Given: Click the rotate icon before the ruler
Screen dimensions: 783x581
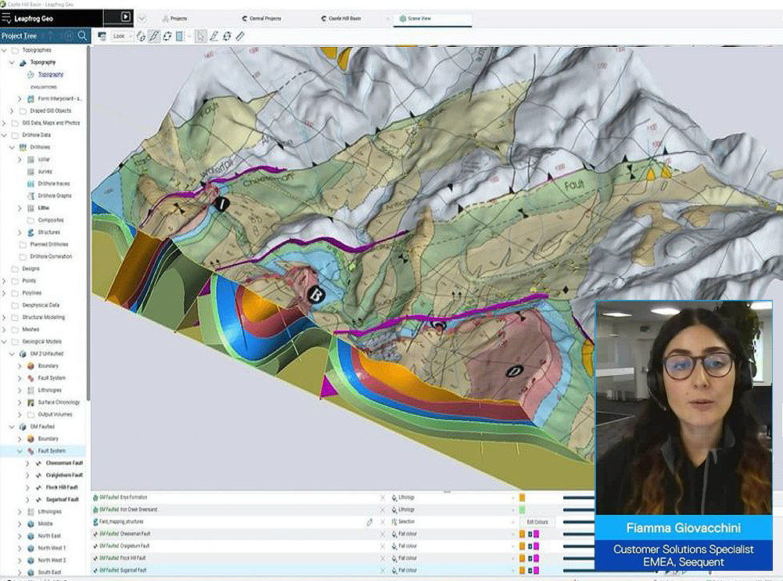Looking at the screenshot, I should coord(227,36).
